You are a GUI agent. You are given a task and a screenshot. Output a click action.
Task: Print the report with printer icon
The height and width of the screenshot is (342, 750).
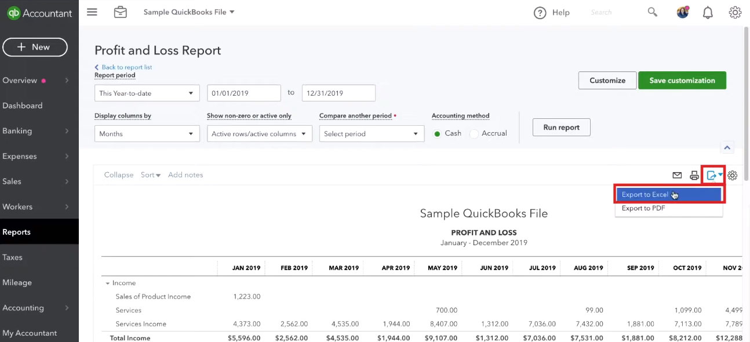pyautogui.click(x=694, y=175)
